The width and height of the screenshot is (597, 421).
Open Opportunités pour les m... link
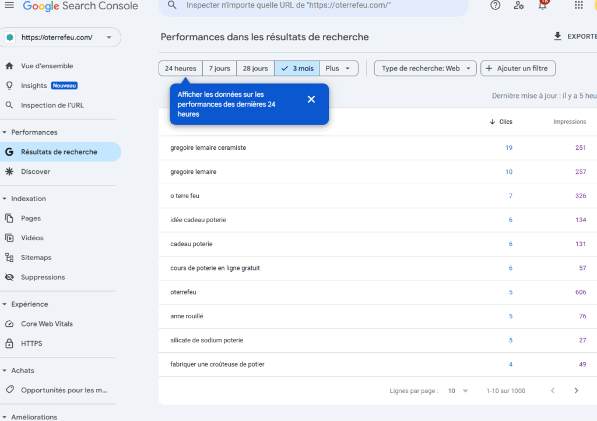[64, 390]
